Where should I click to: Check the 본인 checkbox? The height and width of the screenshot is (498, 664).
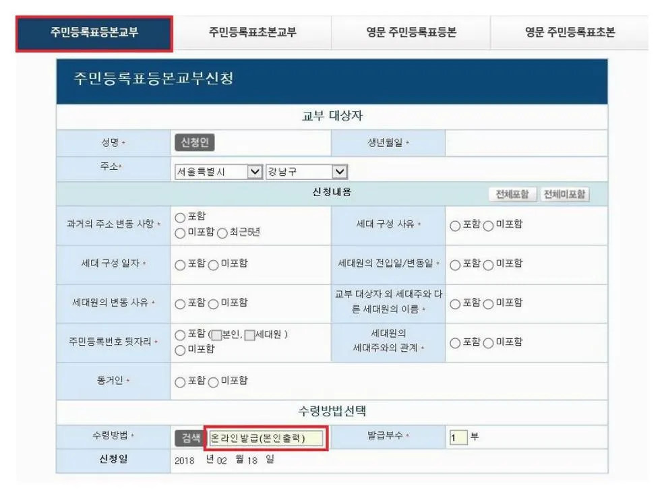coord(216,336)
